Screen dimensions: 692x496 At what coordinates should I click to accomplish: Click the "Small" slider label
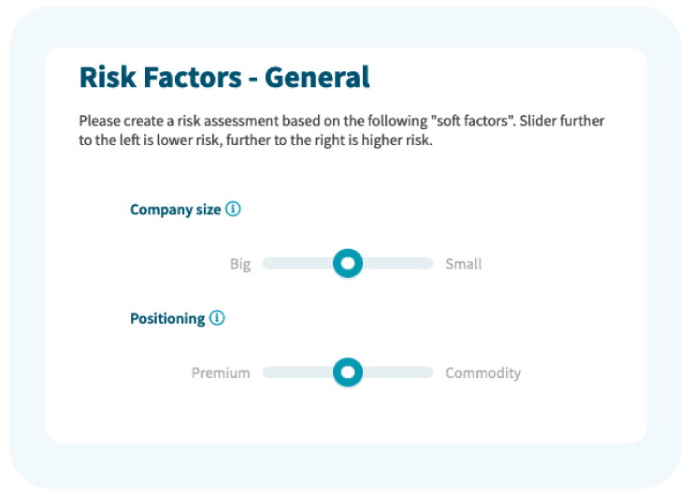(x=464, y=264)
